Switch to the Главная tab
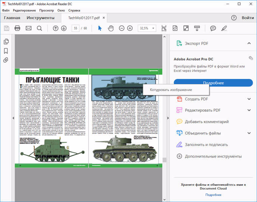The image size is (257, 202). coord(12,18)
